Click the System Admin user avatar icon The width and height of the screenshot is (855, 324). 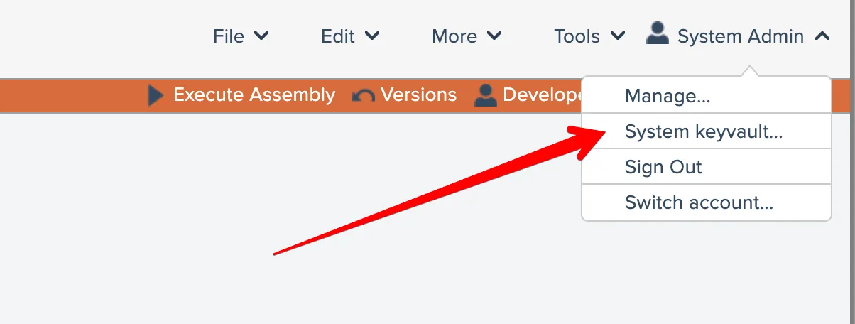pyautogui.click(x=658, y=34)
